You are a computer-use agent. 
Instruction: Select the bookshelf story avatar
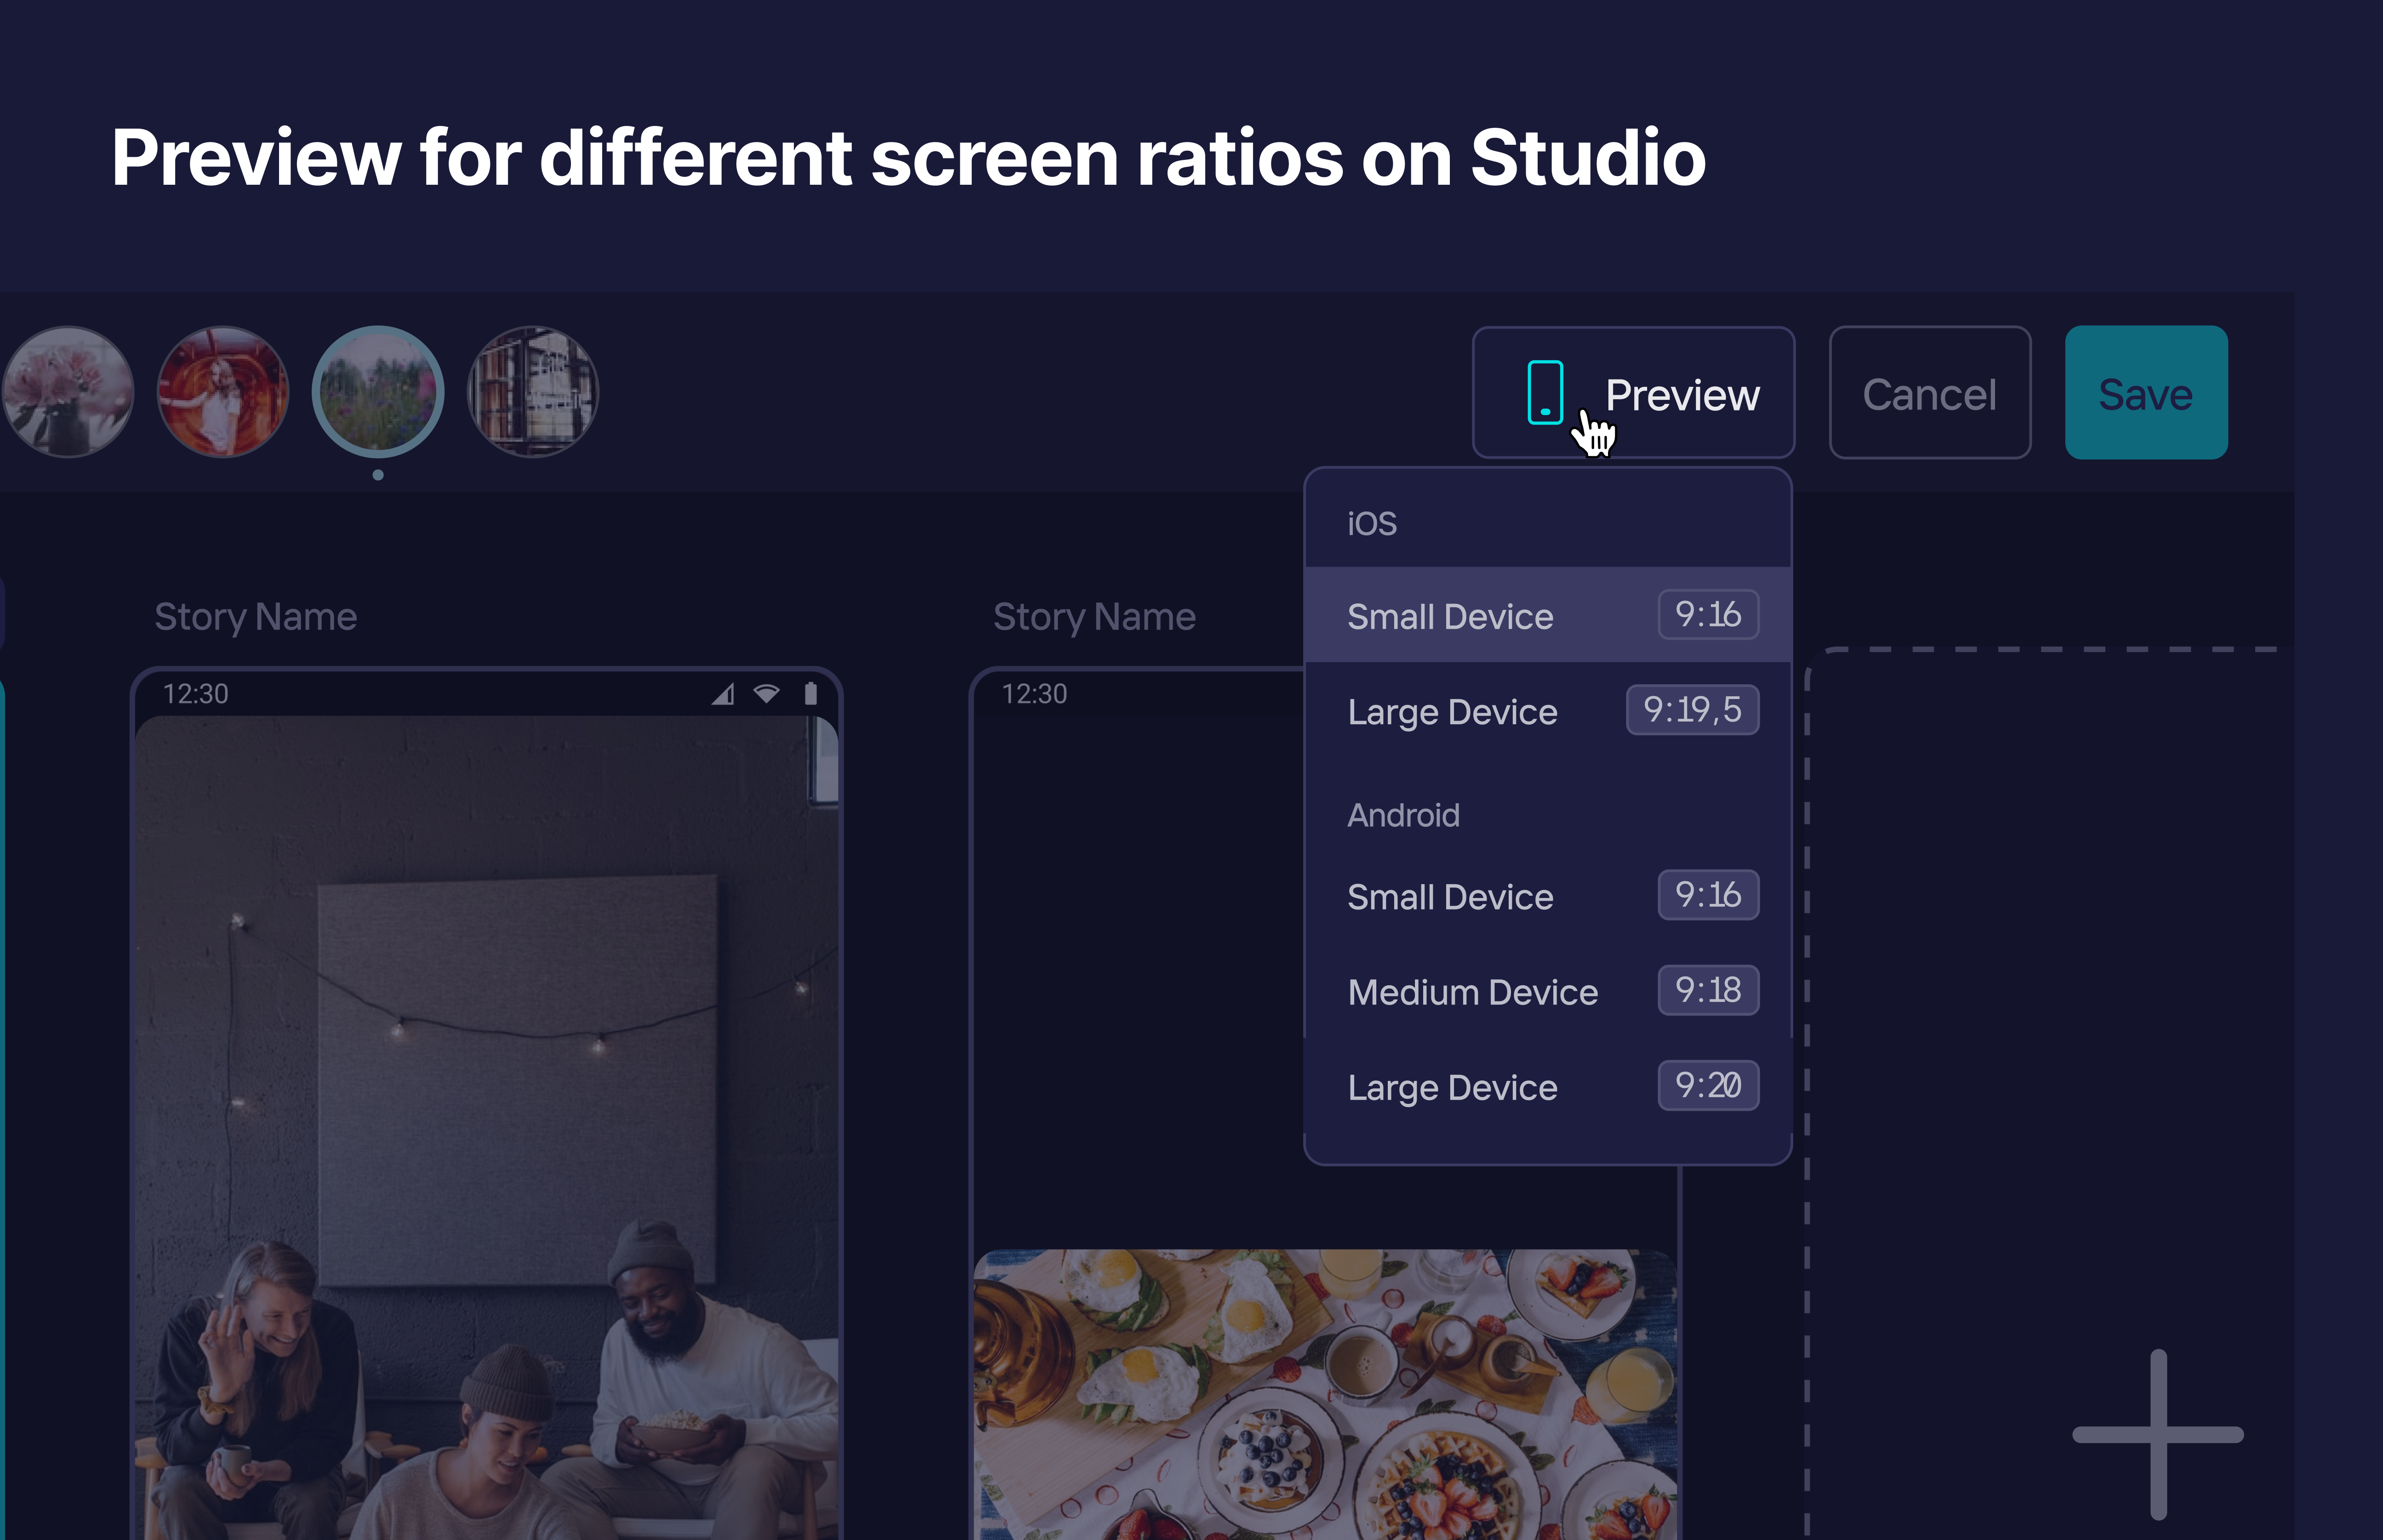[533, 392]
